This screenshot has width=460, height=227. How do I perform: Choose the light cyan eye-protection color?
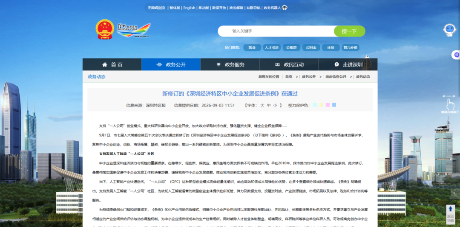tap(315, 105)
